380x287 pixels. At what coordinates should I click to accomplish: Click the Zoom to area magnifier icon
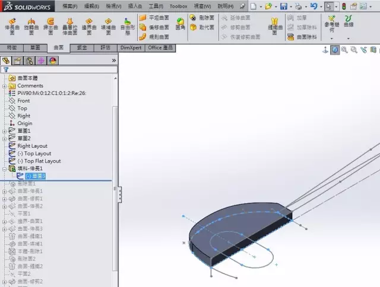354,50
